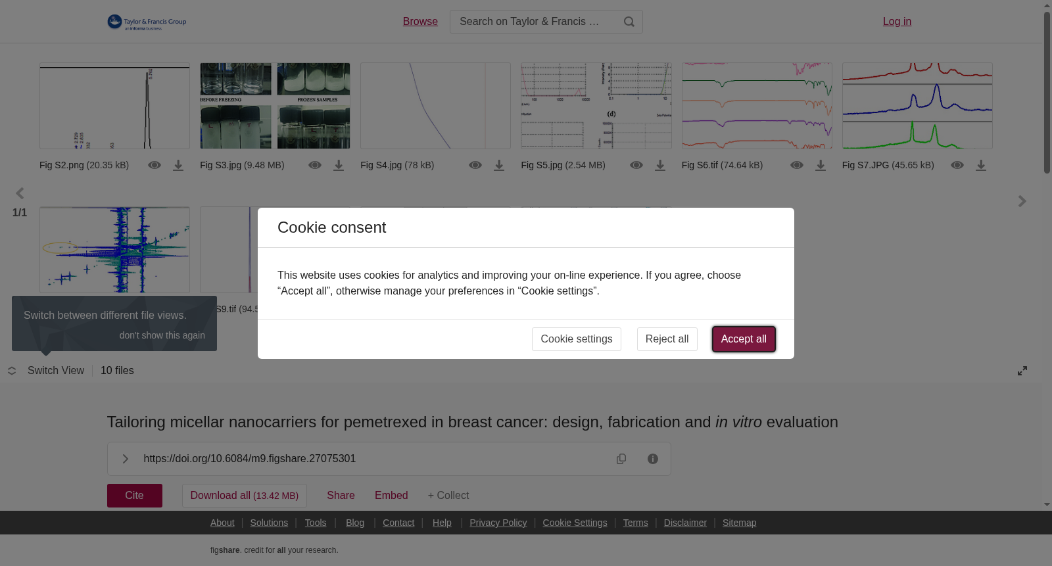Accept all cookies

tap(744, 339)
